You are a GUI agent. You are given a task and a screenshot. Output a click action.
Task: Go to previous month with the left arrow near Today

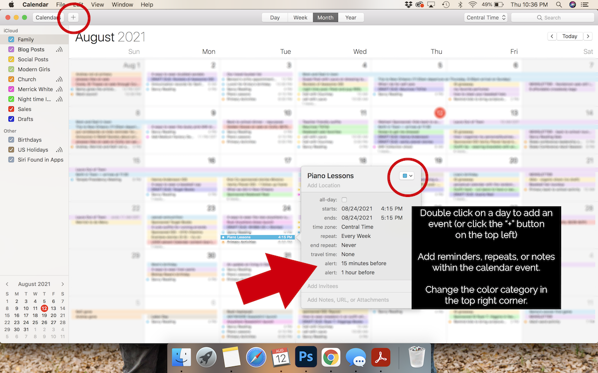tap(552, 36)
